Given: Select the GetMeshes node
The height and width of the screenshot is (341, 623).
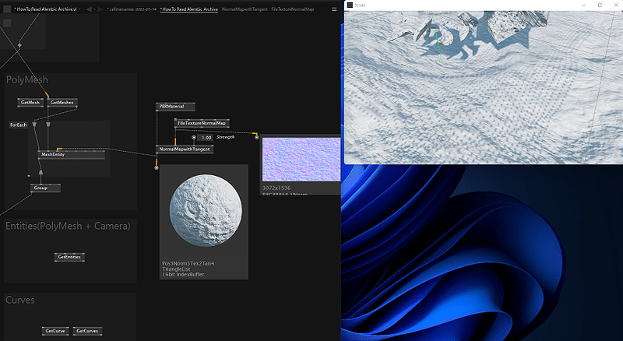Looking at the screenshot, I should pos(62,103).
